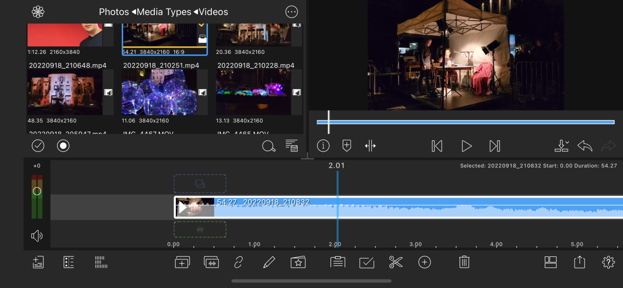Search media with magnifying glass icon

268,146
